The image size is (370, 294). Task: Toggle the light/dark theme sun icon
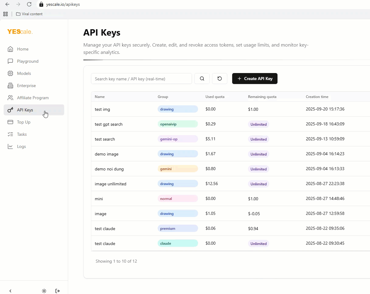click(44, 291)
